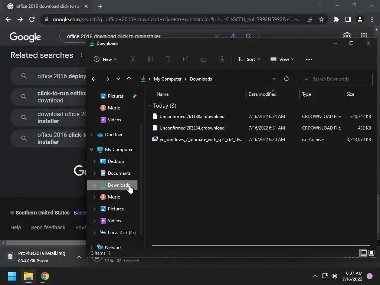Sort by Size column header
380x285 pixels.
350,94
